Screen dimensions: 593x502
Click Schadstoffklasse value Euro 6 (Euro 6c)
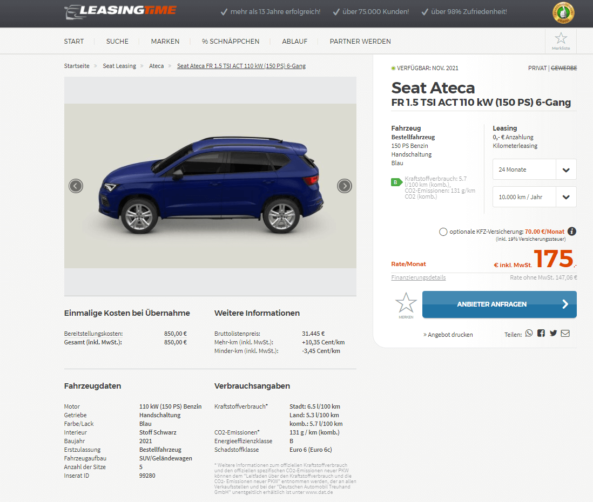pyautogui.click(x=311, y=450)
